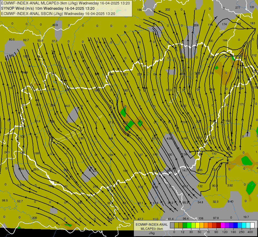
Task: Click the '50' legend scale label
Action: 199,232
